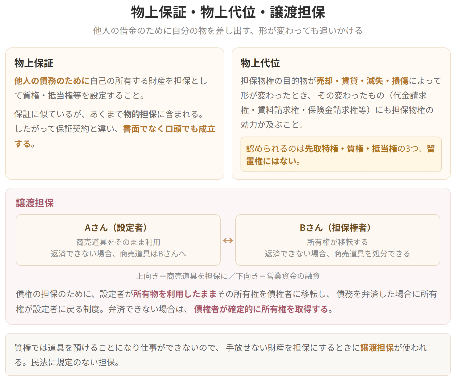The image size is (456, 381).
Task: Click the 譲渡担保 section heading
Action: tap(35, 203)
